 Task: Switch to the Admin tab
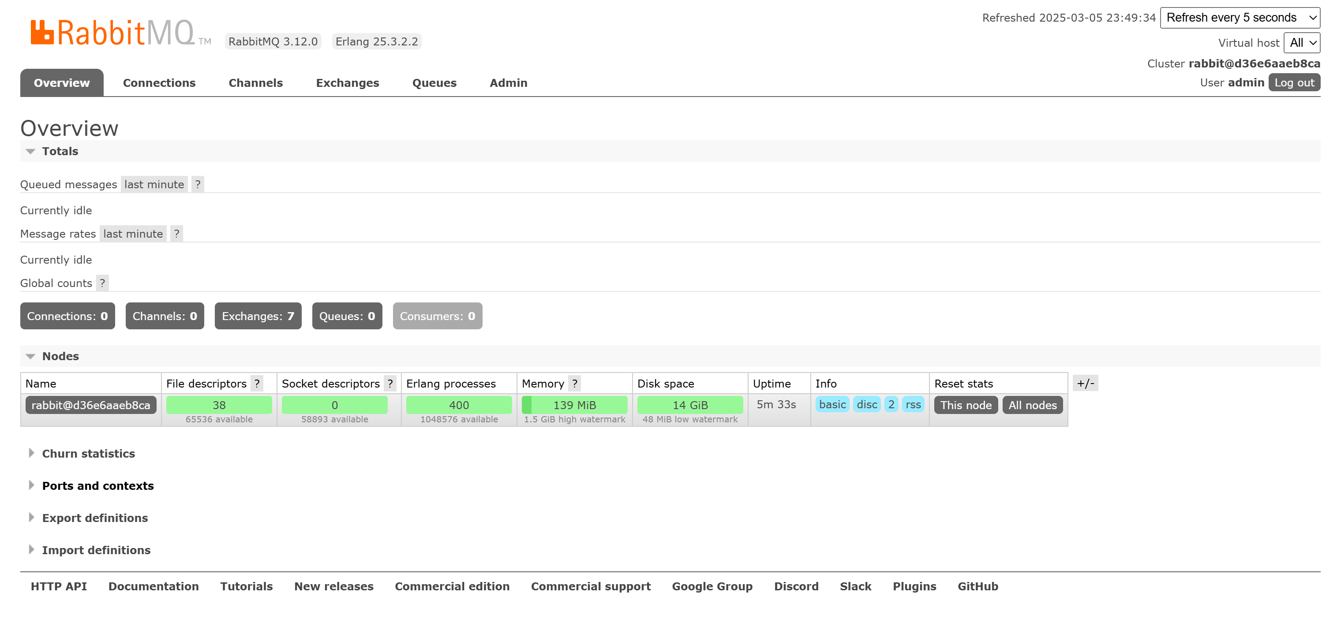click(509, 82)
